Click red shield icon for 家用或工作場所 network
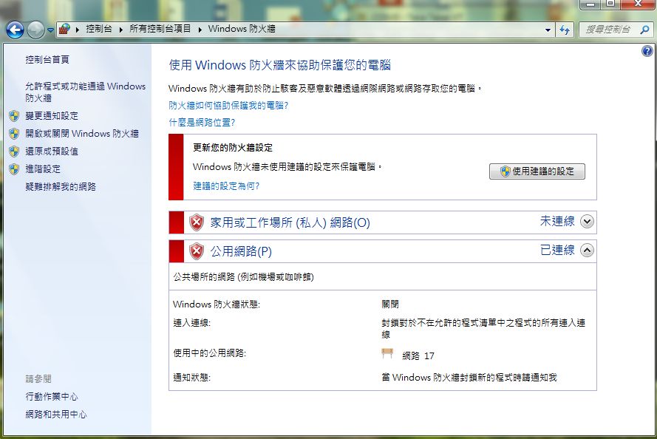657x439 pixels. (x=196, y=222)
